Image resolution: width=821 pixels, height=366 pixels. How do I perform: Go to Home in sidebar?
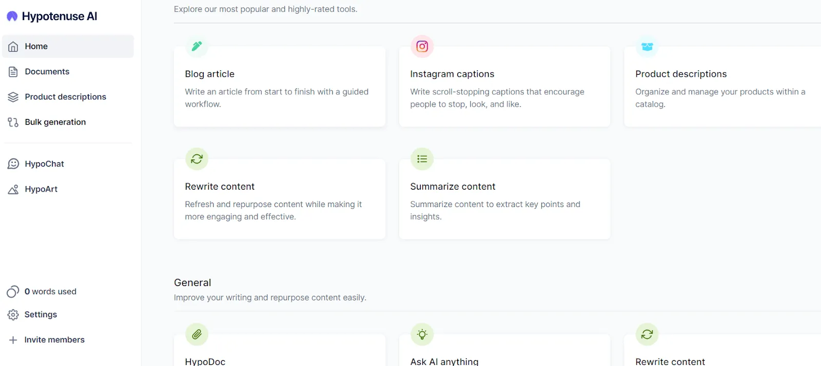(68, 46)
